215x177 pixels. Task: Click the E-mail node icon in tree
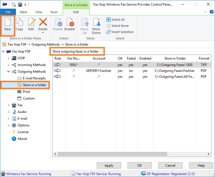[14, 119]
